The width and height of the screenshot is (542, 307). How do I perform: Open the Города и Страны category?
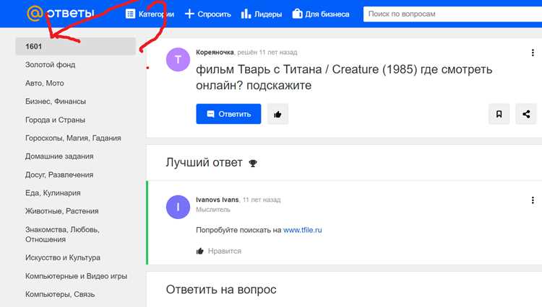pyautogui.click(x=55, y=120)
